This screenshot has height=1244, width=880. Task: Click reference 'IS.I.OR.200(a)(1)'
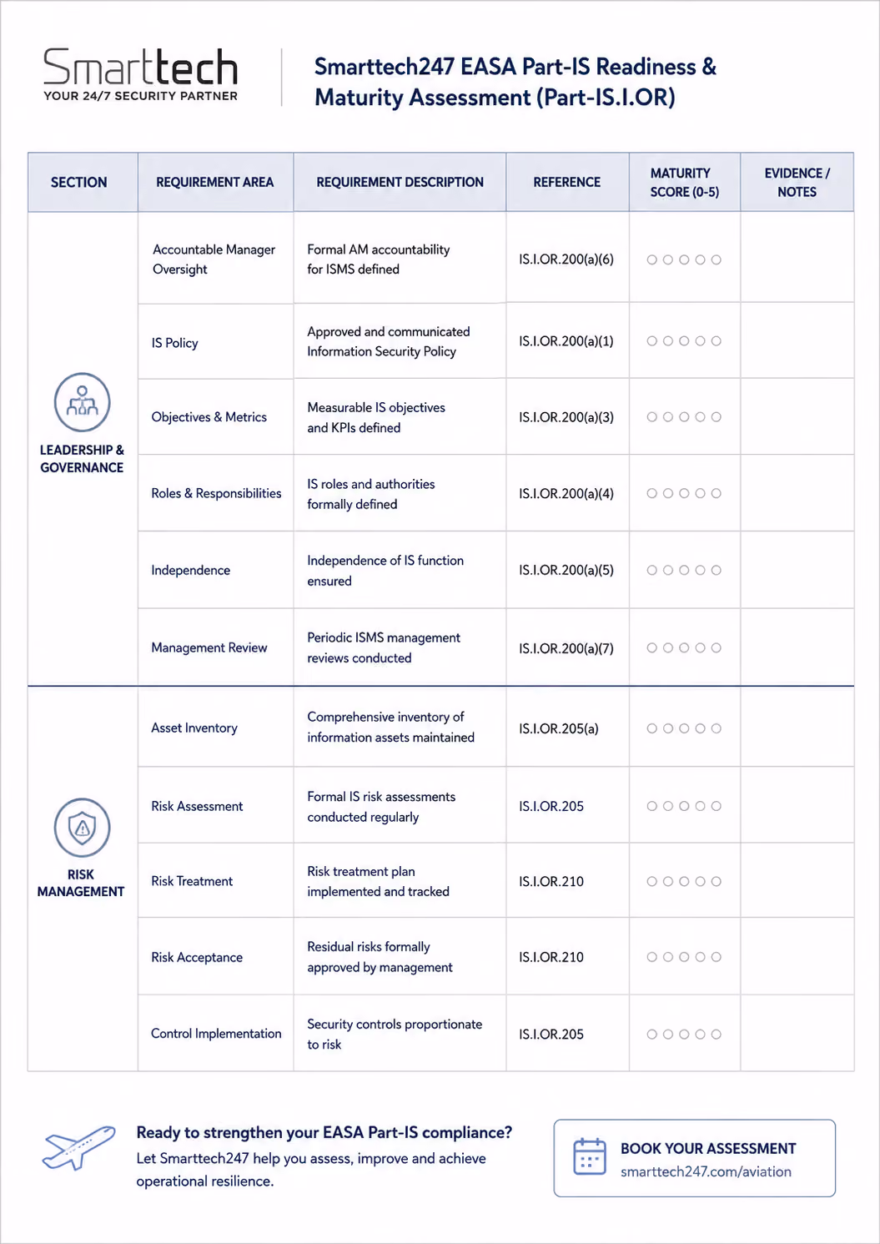(x=566, y=341)
